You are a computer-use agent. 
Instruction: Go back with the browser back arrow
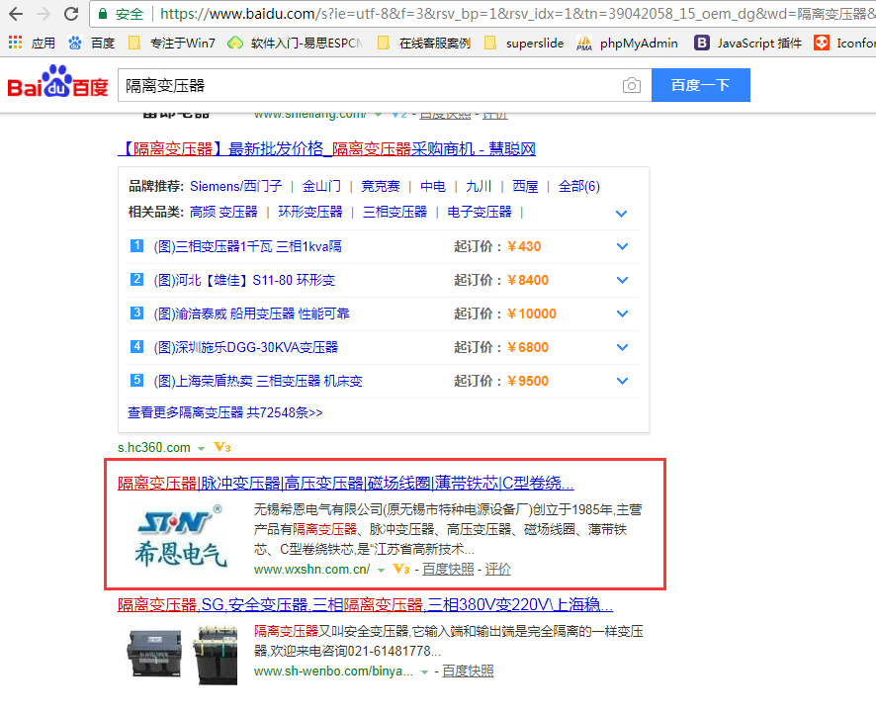pyautogui.click(x=16, y=14)
